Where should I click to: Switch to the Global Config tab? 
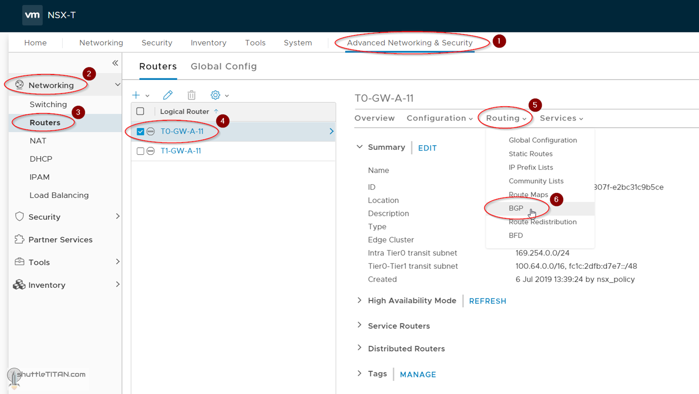(x=224, y=66)
